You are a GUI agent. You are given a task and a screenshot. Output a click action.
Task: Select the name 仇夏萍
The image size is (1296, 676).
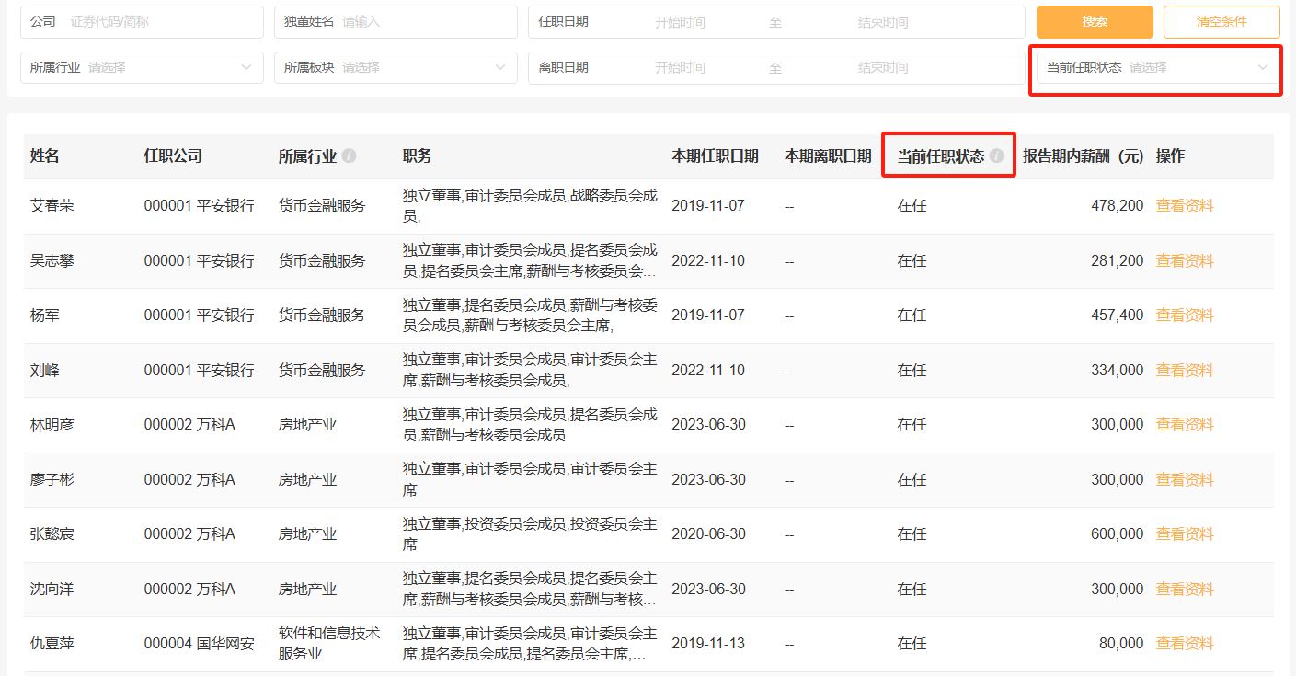(52, 644)
